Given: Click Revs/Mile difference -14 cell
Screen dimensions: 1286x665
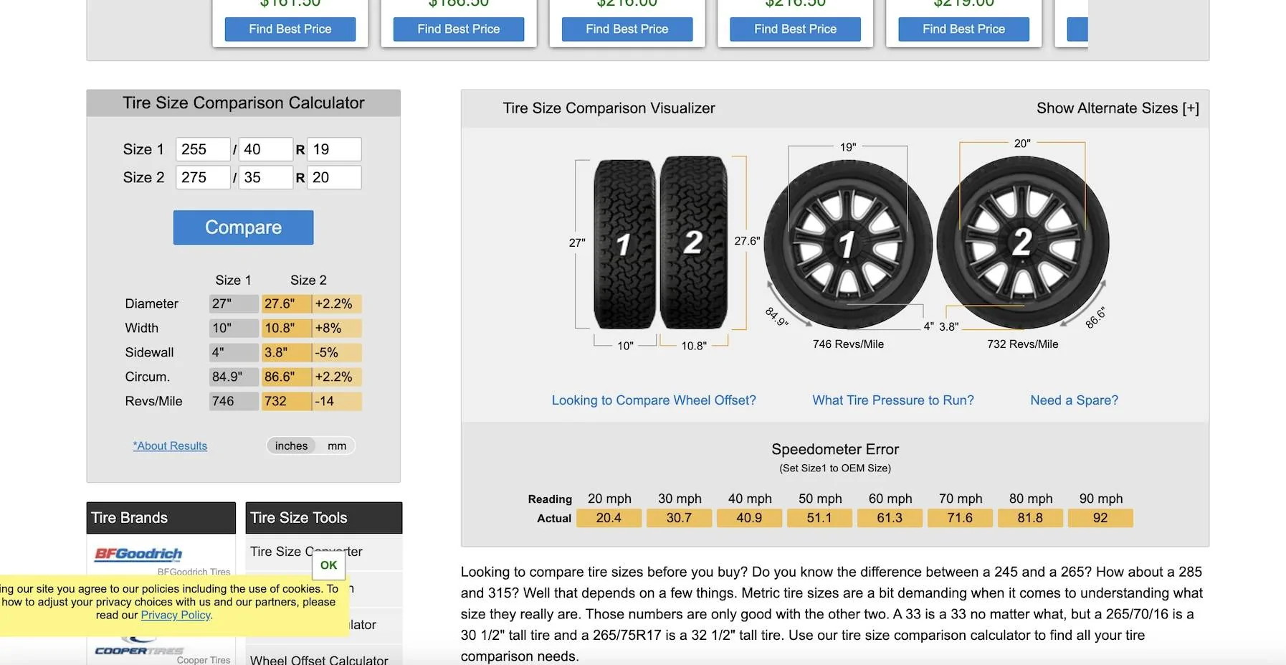Looking at the screenshot, I should click(337, 402).
